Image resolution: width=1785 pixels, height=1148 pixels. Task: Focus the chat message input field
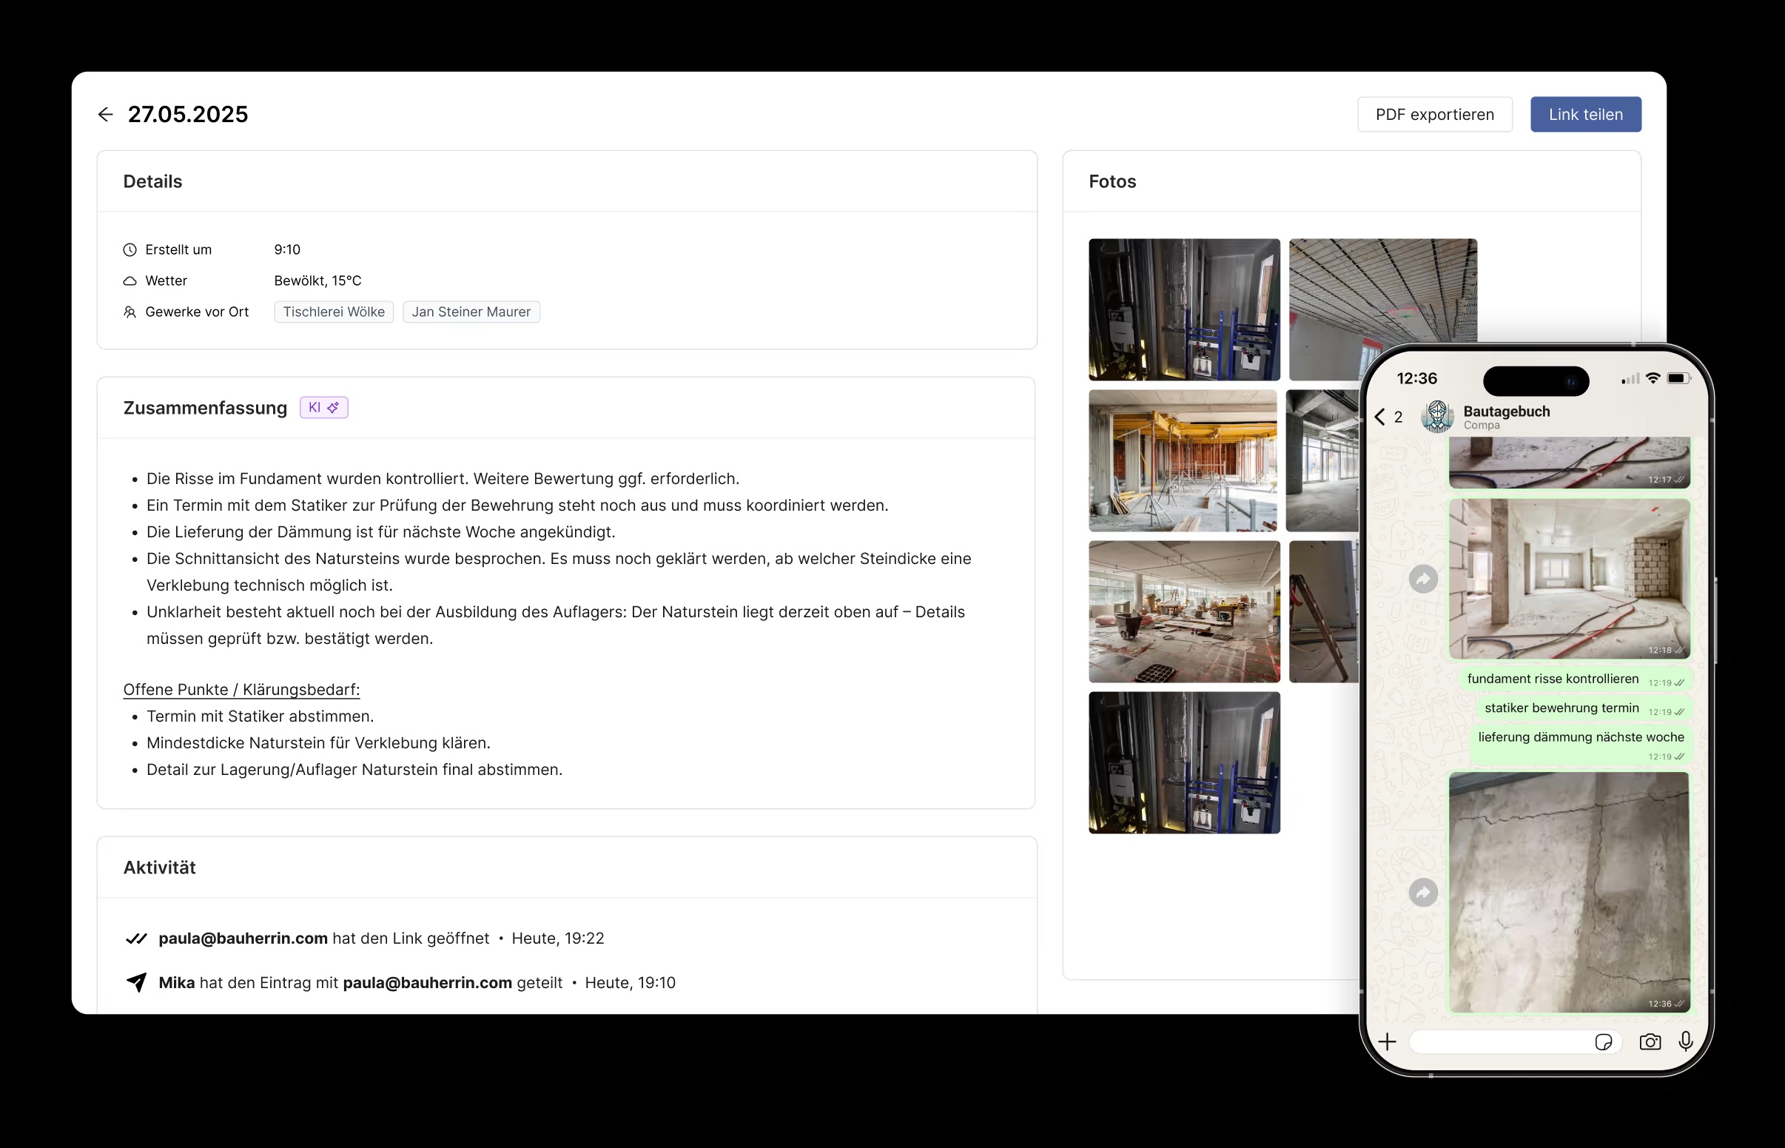tap(1515, 1041)
